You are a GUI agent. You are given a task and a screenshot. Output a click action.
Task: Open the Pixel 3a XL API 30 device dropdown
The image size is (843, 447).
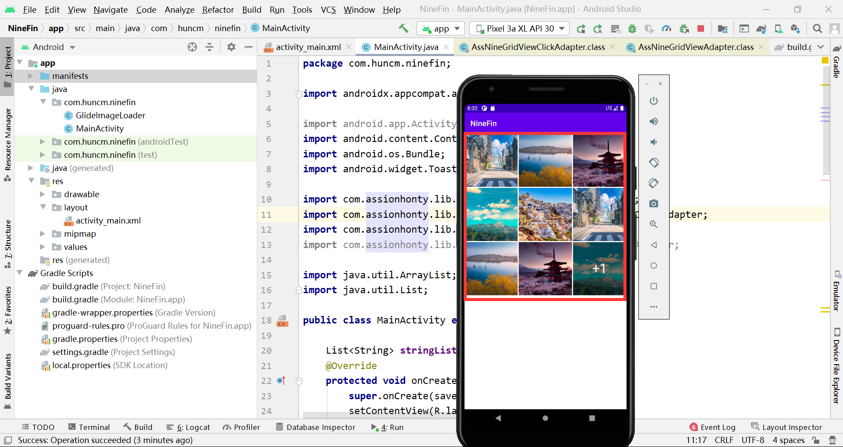[519, 28]
